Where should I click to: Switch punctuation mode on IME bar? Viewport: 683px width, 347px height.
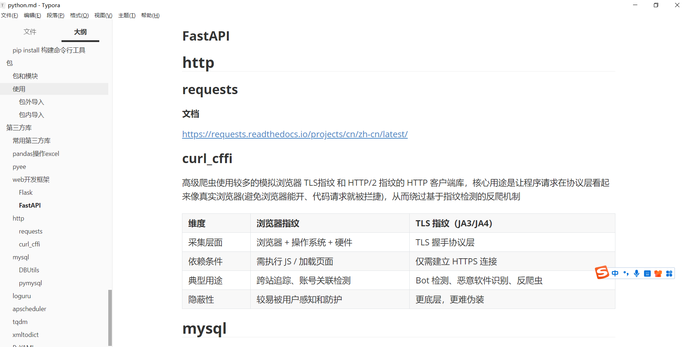626,273
